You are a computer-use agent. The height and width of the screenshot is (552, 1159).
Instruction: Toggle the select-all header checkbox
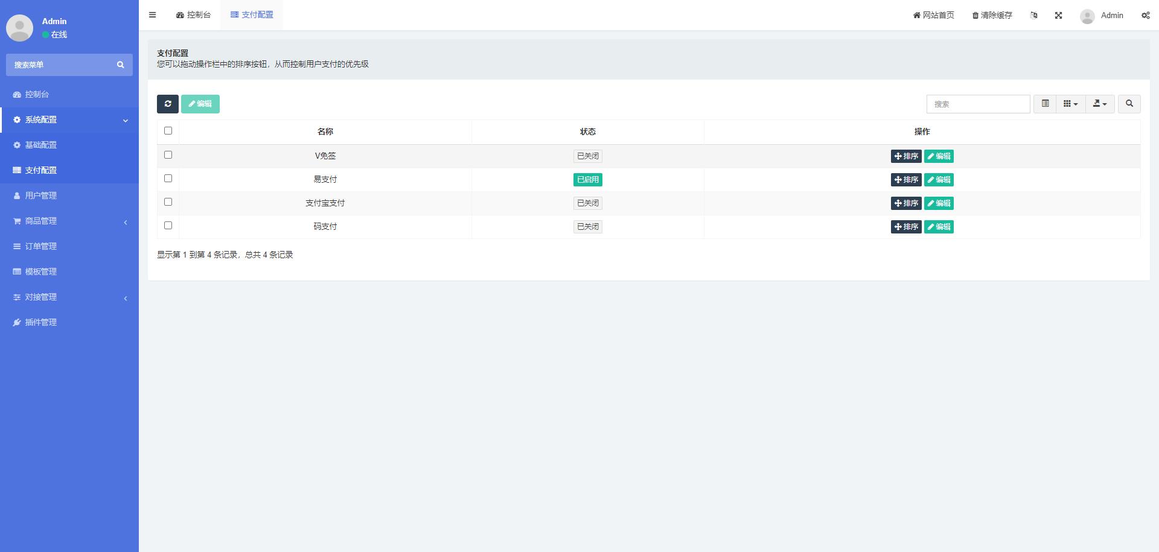[168, 131]
